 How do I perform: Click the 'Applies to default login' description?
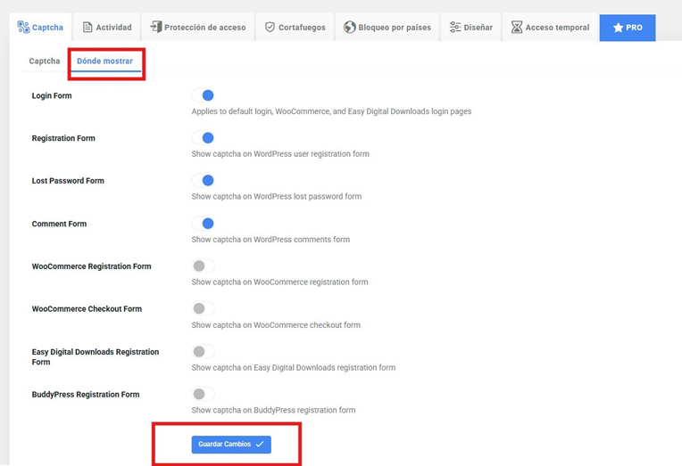331,111
